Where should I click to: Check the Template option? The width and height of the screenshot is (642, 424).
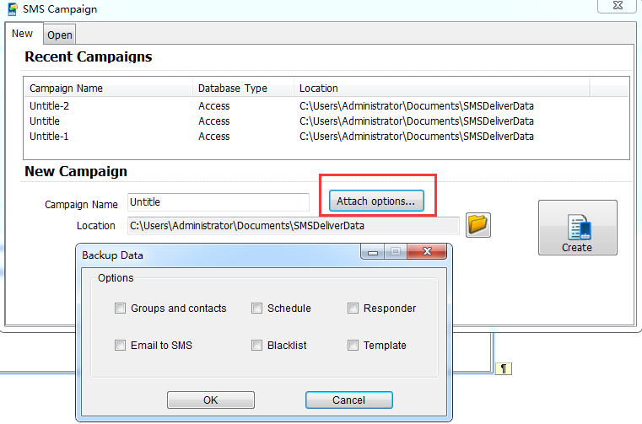tap(353, 346)
